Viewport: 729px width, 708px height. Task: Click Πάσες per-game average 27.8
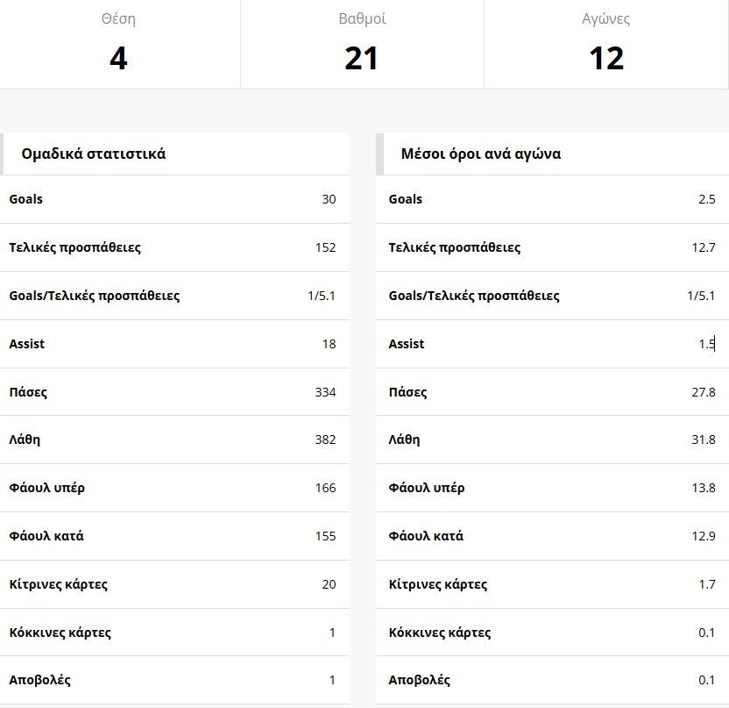[x=704, y=392]
